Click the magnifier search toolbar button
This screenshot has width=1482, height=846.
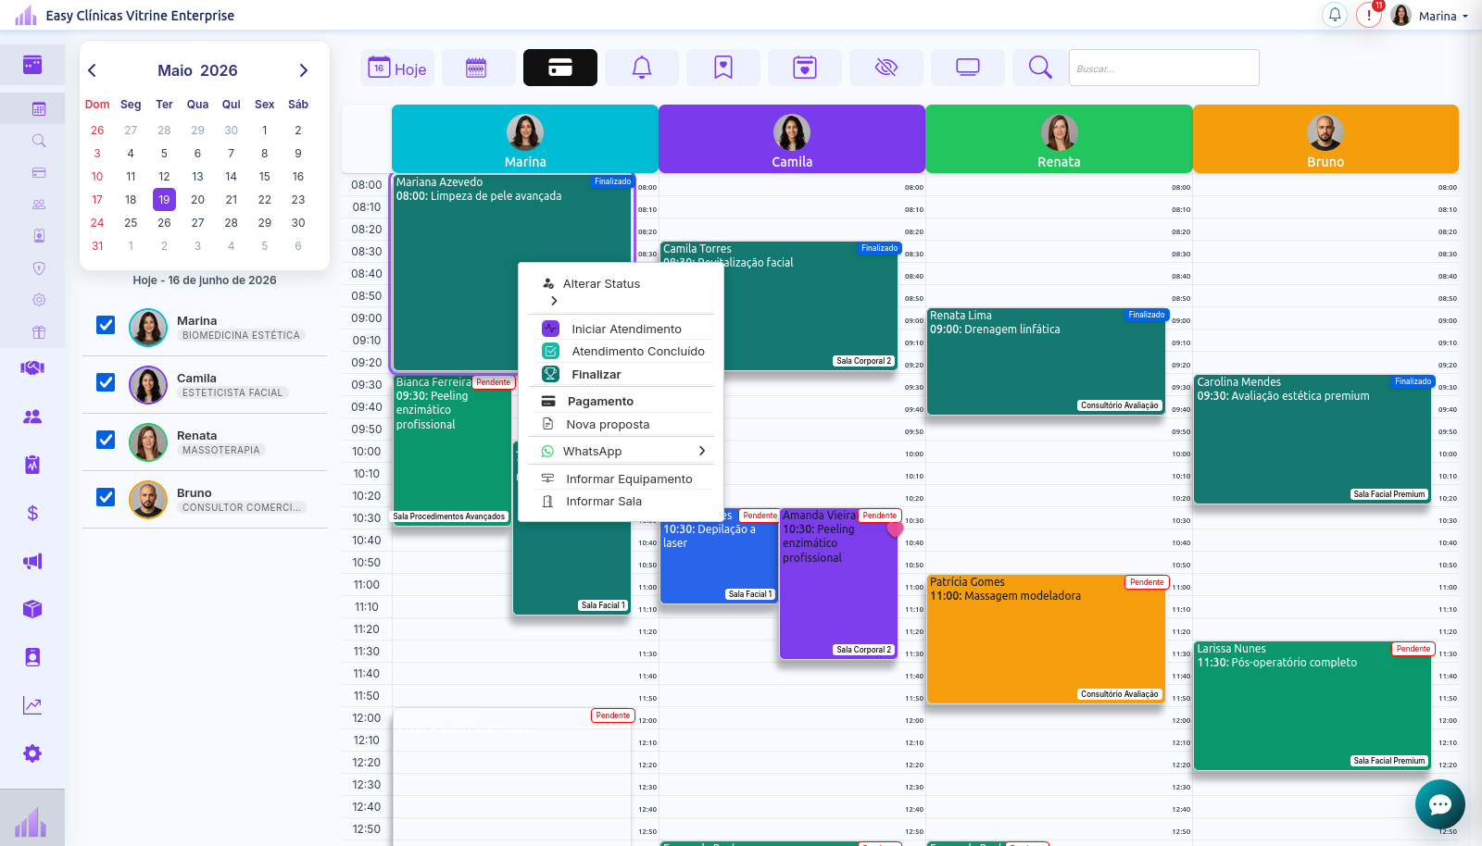[x=1040, y=68]
